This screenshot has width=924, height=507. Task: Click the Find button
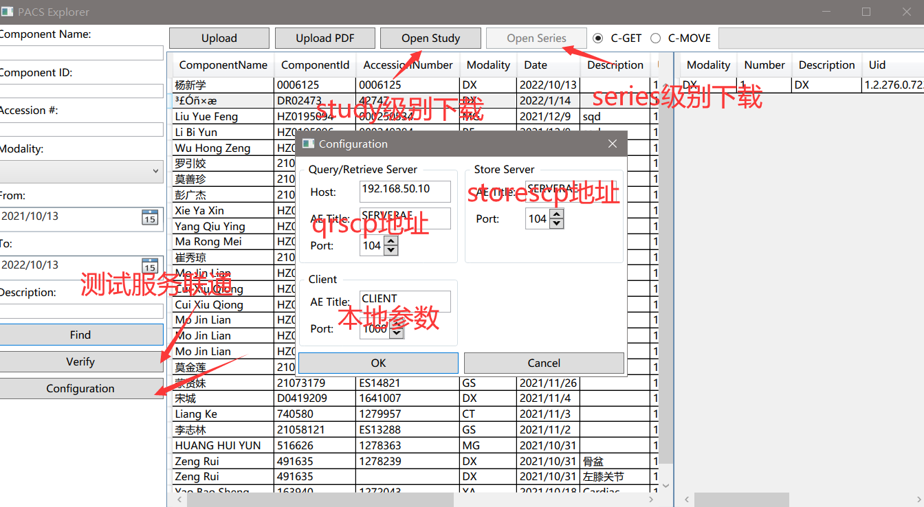(81, 335)
